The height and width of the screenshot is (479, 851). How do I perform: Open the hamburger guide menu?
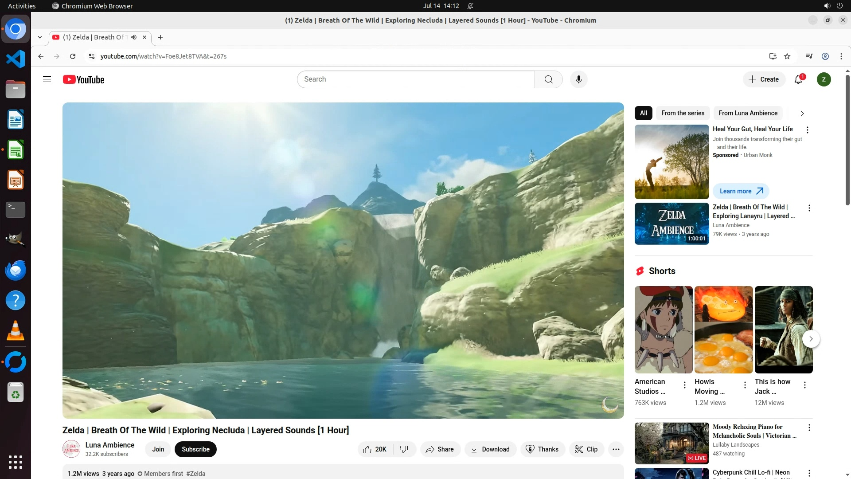47,79
